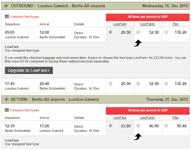Click the grid icon beside outbound Compare fare types
This screenshot has width=191, height=150.
tap(7, 17)
